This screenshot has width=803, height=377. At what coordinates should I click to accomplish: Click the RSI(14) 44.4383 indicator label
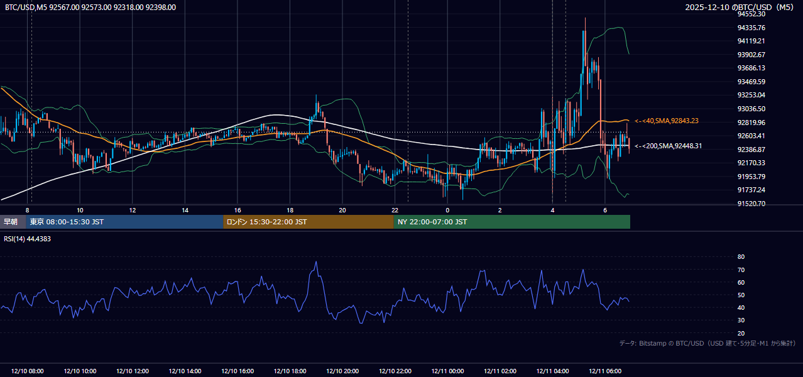[28, 239]
